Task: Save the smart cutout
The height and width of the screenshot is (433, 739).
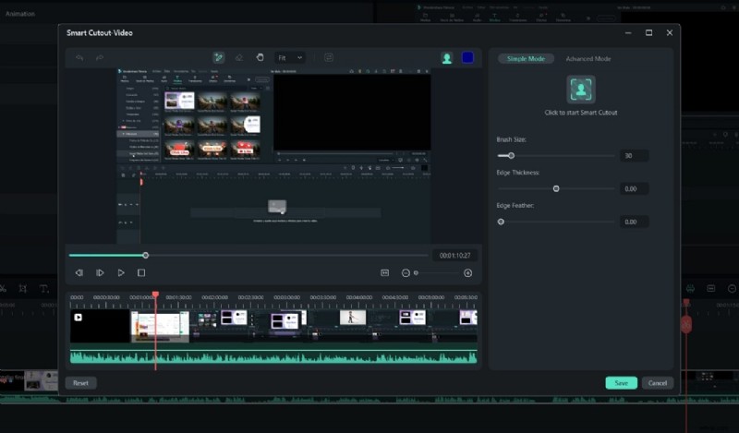Action: coord(621,383)
